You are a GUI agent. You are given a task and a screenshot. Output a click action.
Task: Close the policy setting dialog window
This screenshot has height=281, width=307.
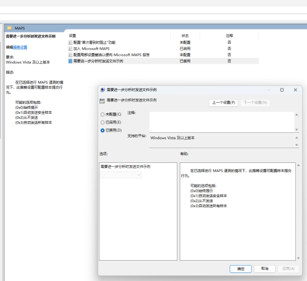tap(295, 90)
